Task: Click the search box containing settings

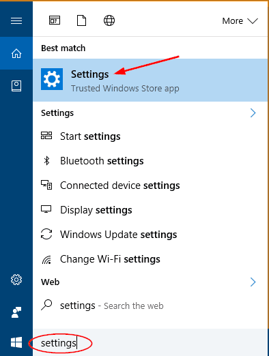Action: click(x=150, y=343)
